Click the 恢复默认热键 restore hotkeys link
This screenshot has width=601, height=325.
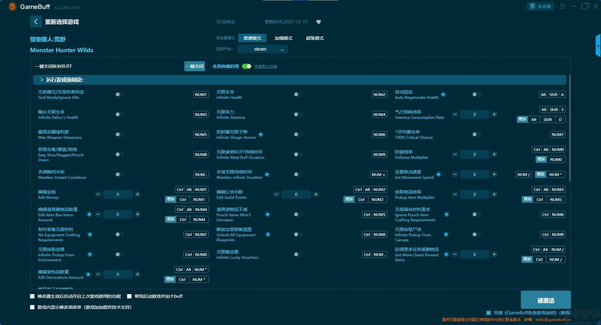point(265,67)
